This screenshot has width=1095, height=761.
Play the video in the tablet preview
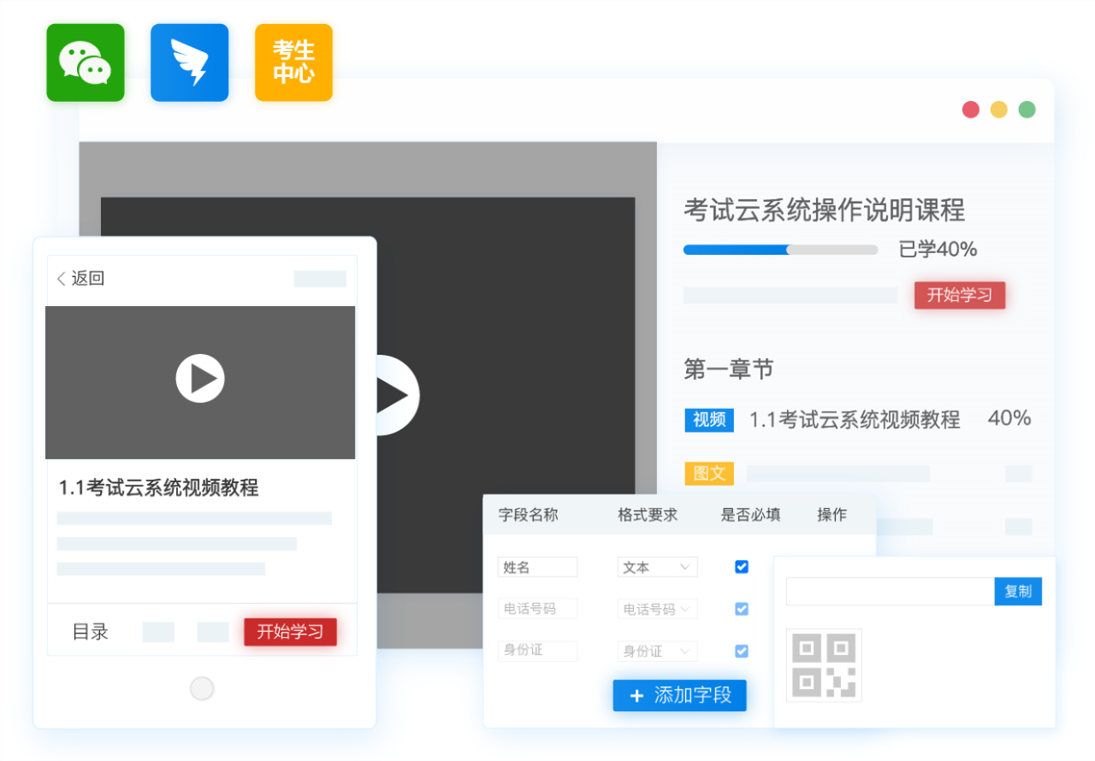click(x=200, y=378)
